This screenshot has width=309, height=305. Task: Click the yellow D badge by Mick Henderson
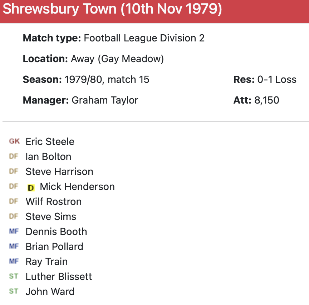(31, 187)
